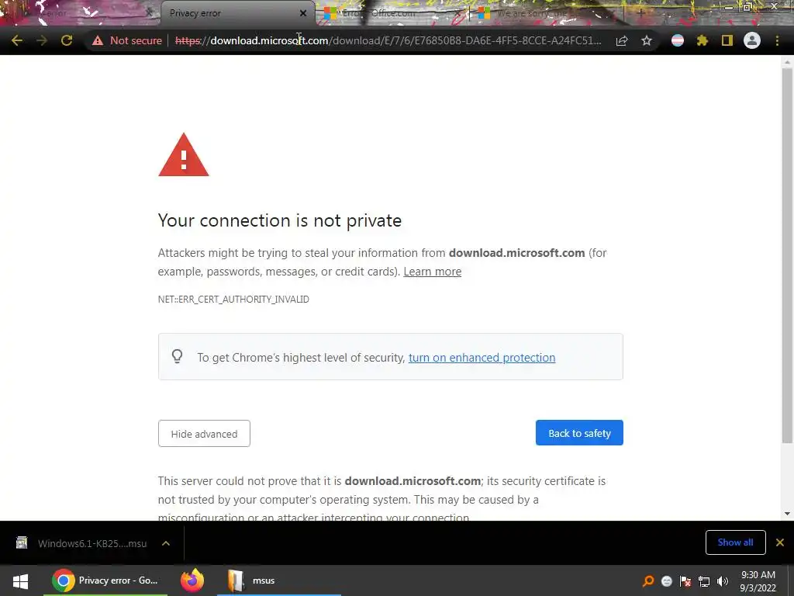Click the red warning triangle image
The image size is (794, 596).
[183, 154]
